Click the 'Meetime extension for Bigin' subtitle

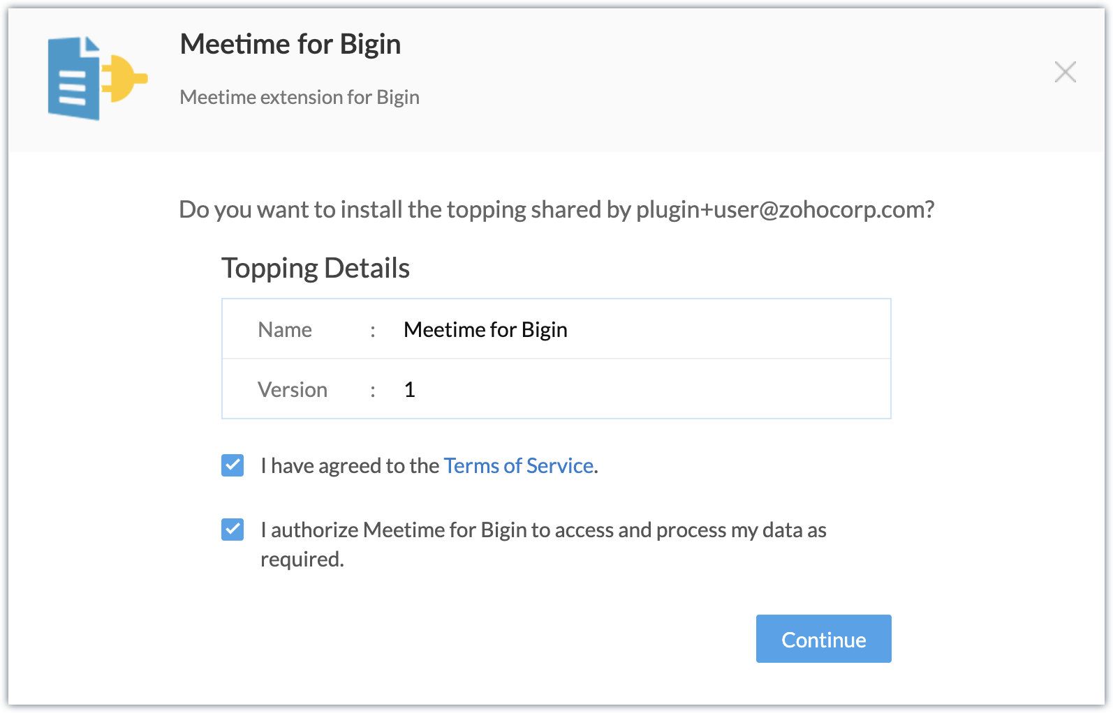300,97
